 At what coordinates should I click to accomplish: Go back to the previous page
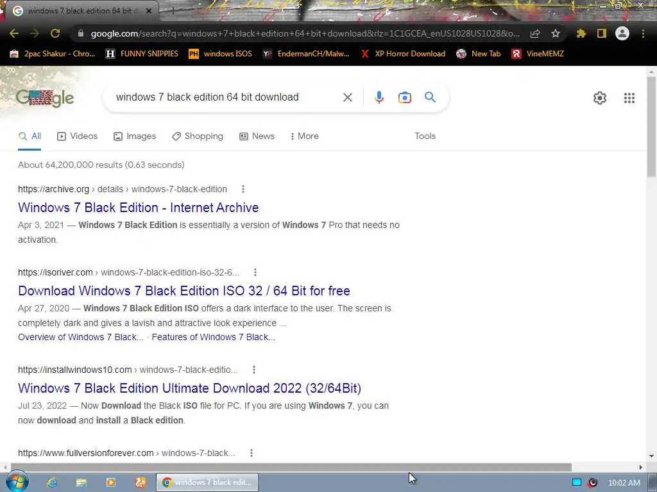(14, 33)
